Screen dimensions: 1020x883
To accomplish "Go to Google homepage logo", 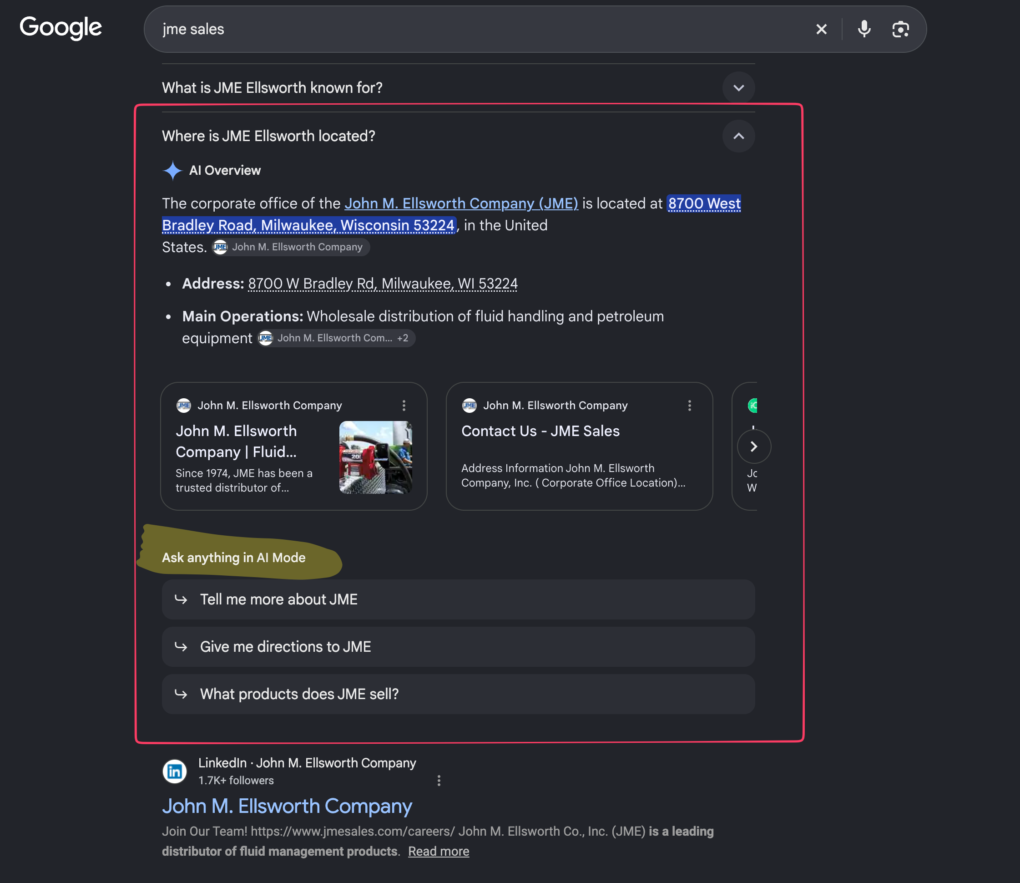I will (x=61, y=28).
